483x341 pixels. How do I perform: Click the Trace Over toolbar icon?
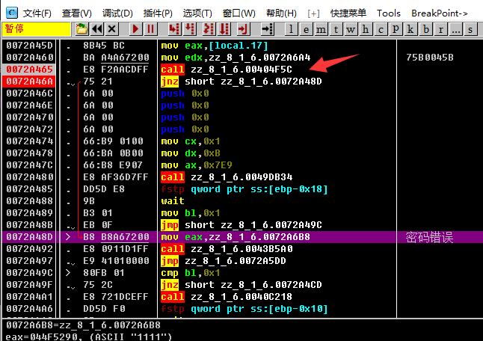click(x=224, y=29)
